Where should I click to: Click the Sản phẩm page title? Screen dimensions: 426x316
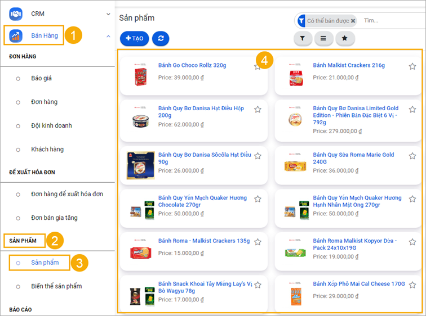[137, 18]
